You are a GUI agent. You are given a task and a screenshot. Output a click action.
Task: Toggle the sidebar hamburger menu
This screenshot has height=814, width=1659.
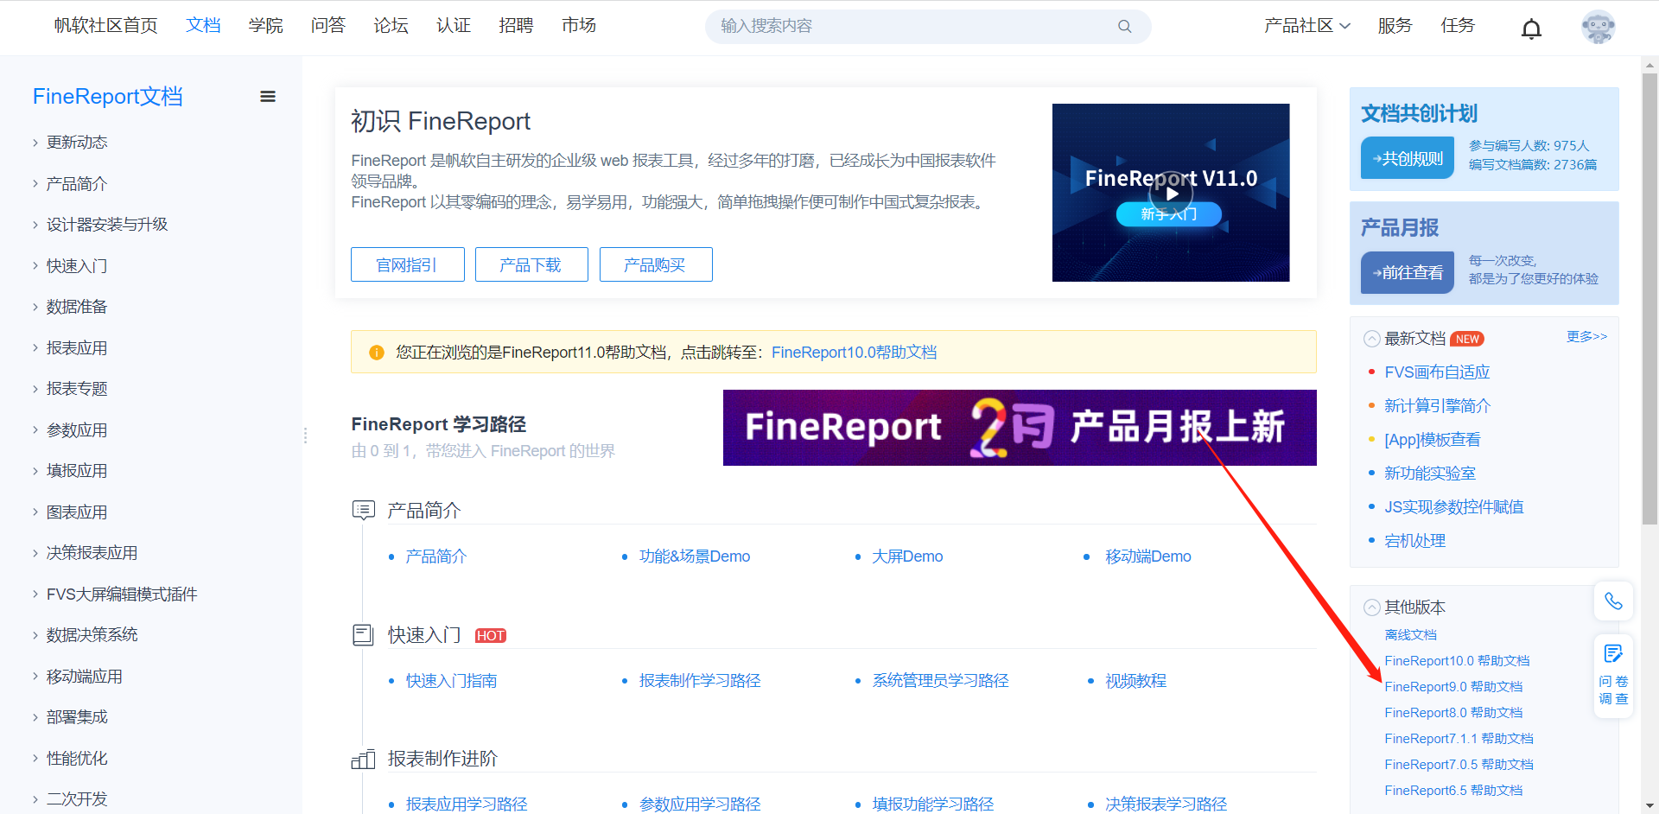coord(268,97)
